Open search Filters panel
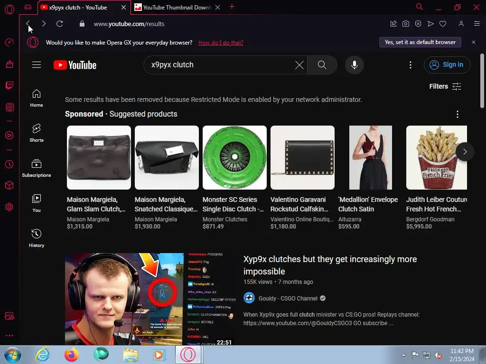 point(445,86)
